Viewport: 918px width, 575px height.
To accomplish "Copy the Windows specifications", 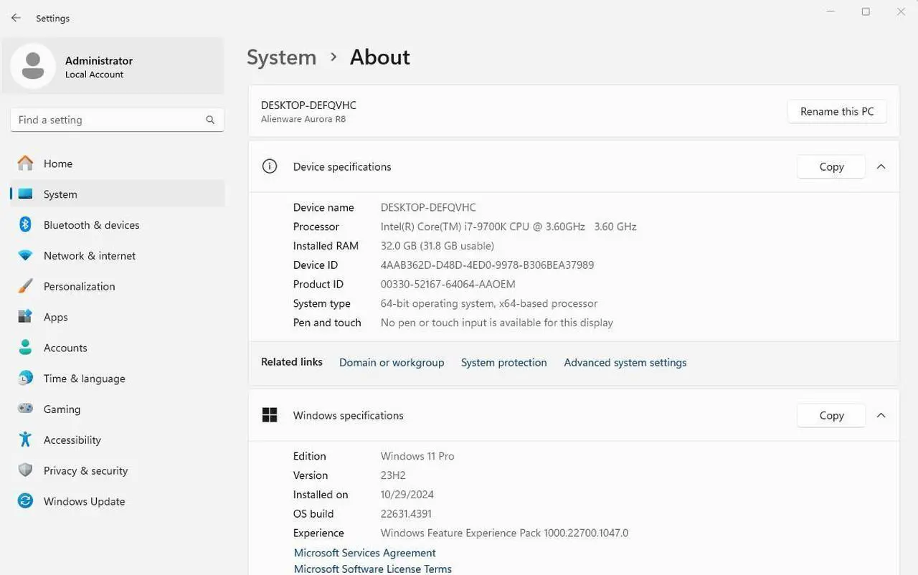I will click(x=831, y=415).
